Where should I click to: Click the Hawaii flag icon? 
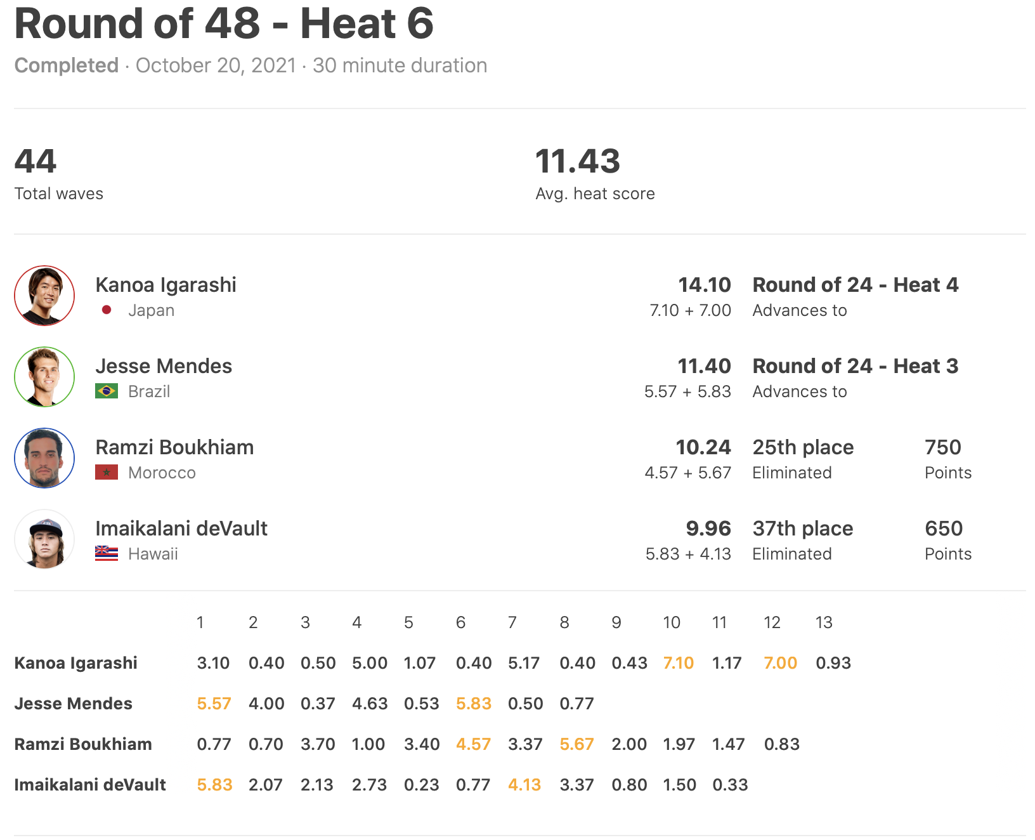point(107,554)
